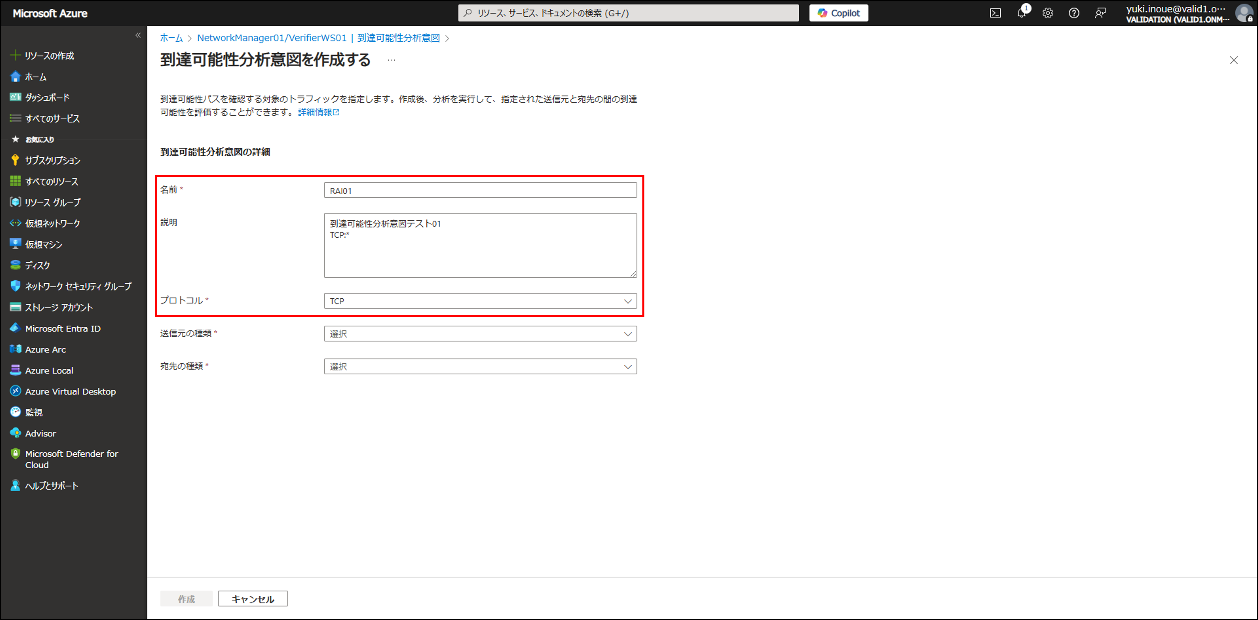Click the top search box
The width and height of the screenshot is (1258, 620).
tap(628, 13)
